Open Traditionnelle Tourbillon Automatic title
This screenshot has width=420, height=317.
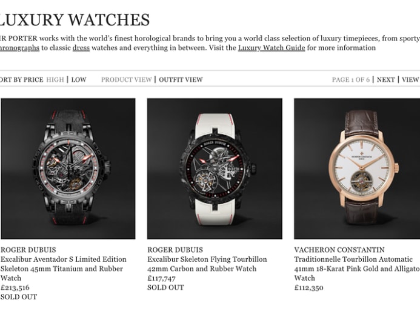357,269
